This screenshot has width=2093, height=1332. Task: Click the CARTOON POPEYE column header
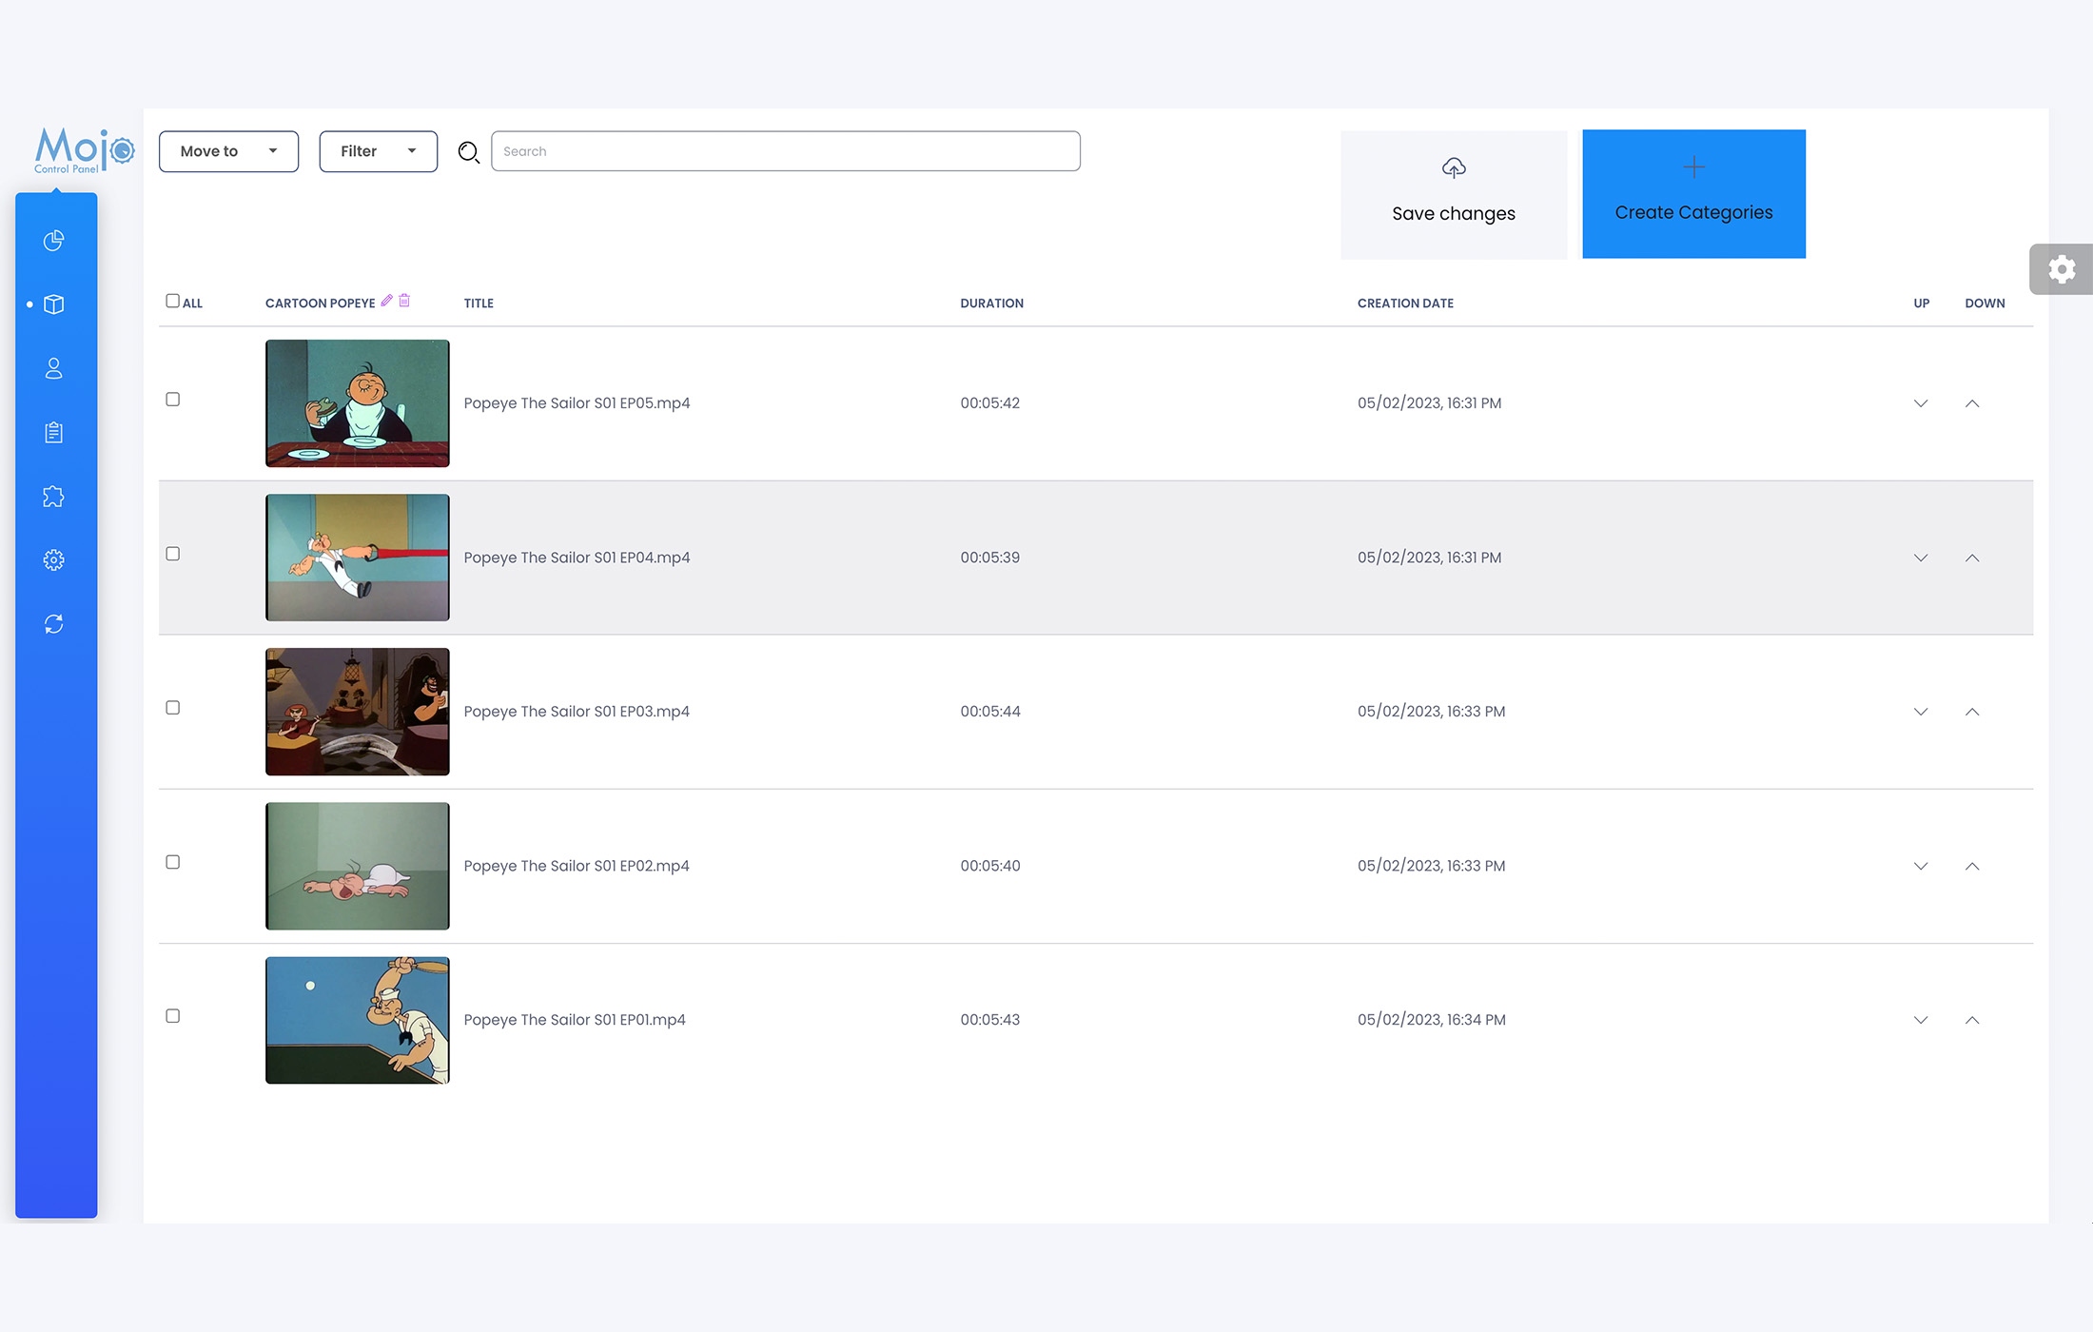coord(320,303)
